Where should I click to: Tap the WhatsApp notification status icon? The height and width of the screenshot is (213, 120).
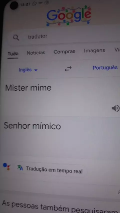click(35, 4)
